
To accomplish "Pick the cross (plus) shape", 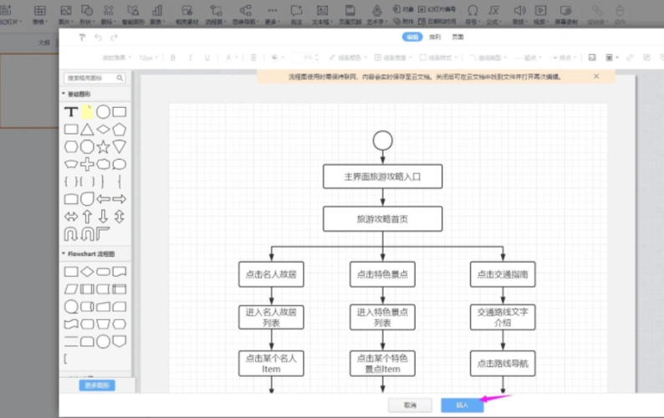I will click(87, 165).
